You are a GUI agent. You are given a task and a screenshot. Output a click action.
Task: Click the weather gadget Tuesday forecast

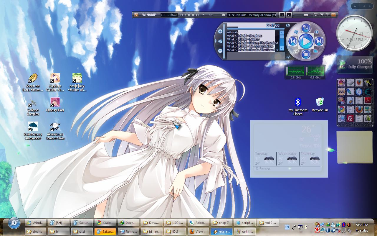[x=265, y=159]
